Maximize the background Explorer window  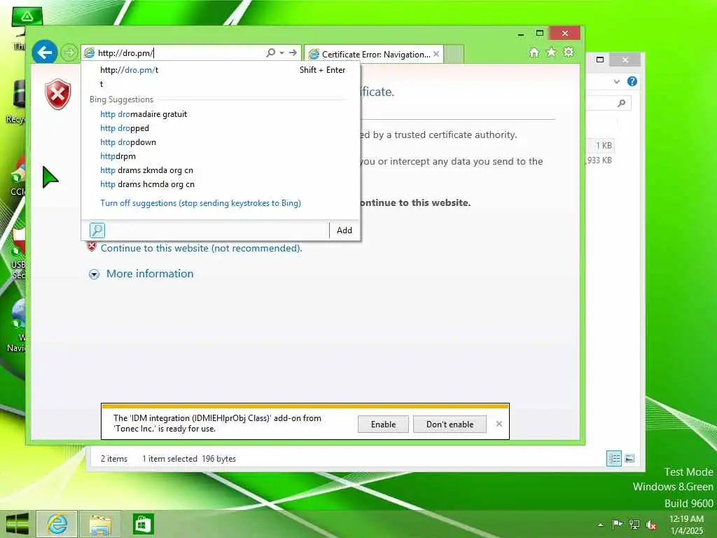pyautogui.click(x=600, y=60)
